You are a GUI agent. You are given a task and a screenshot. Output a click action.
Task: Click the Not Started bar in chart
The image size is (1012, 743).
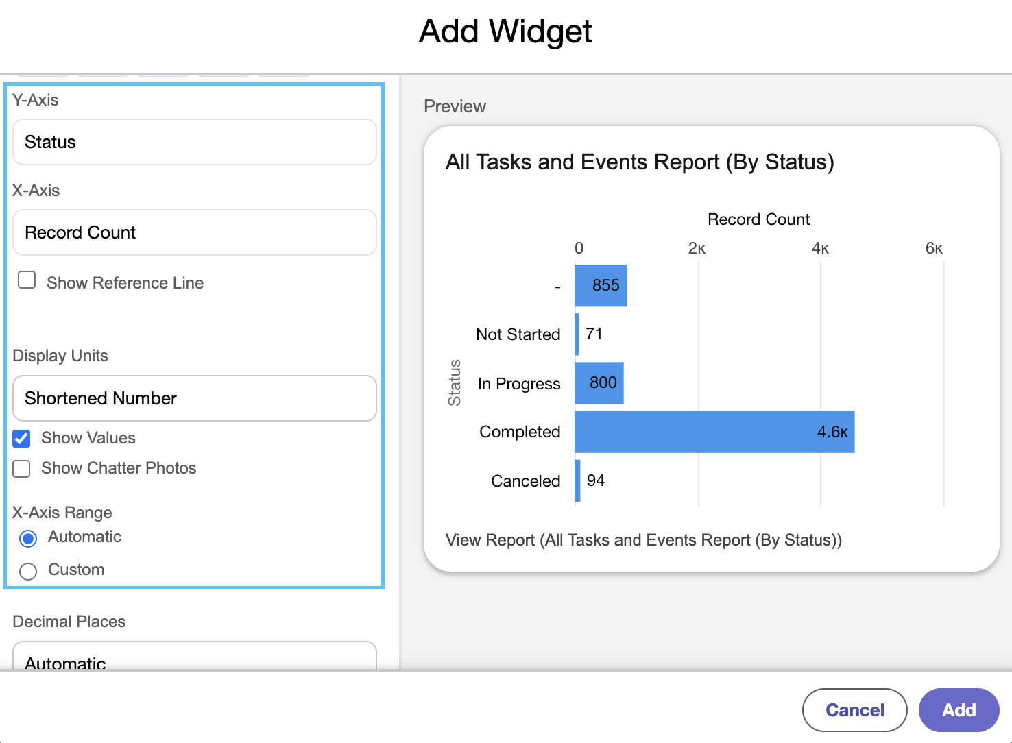(577, 334)
